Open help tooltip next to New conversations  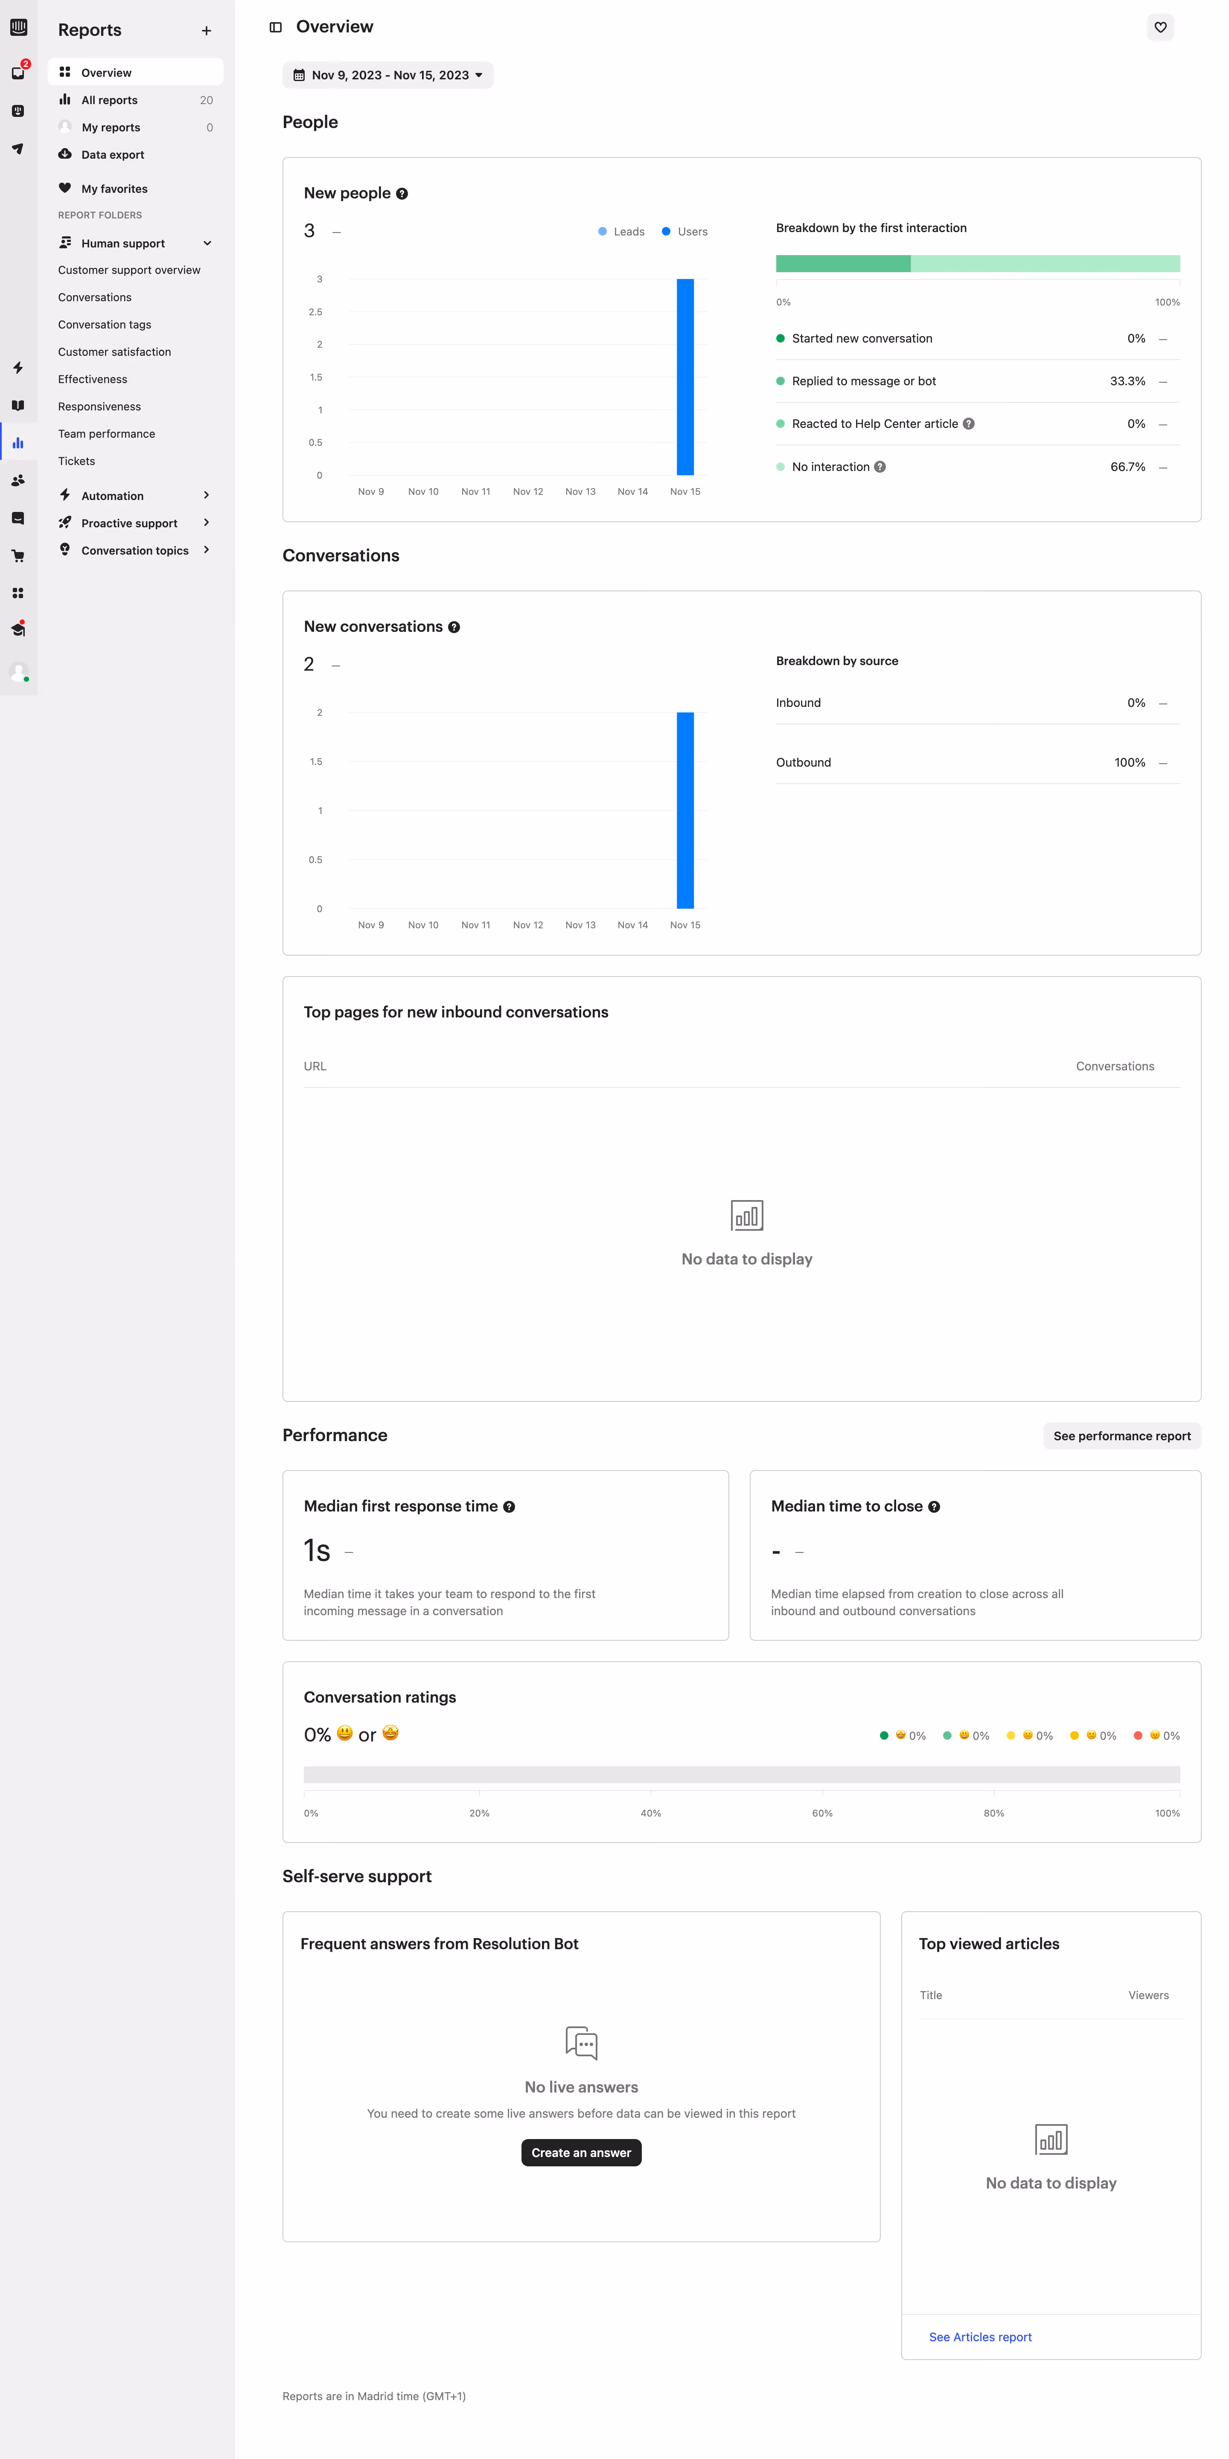454,627
